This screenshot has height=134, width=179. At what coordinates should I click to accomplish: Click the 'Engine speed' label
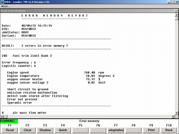18,73
